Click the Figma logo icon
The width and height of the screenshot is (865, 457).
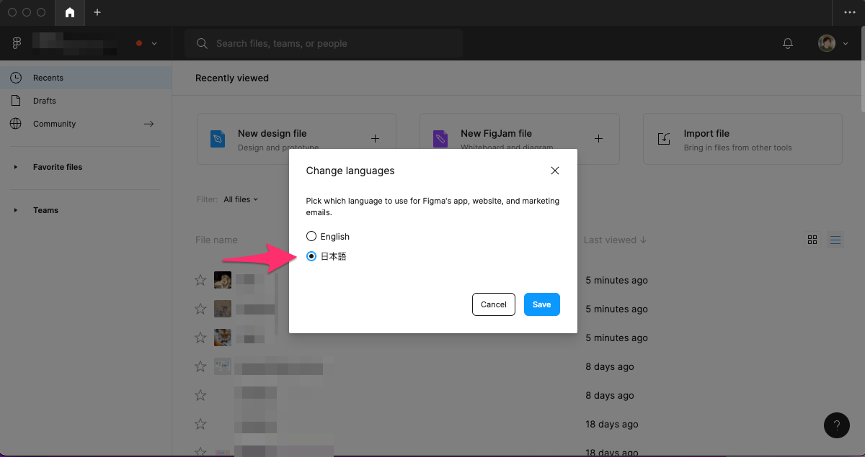point(17,43)
